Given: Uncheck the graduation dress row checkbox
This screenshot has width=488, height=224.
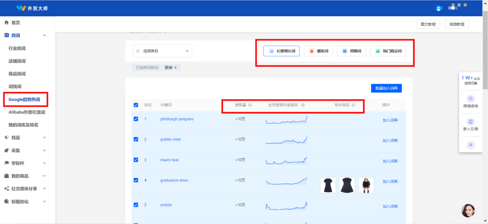Looking at the screenshot, I should (136, 180).
